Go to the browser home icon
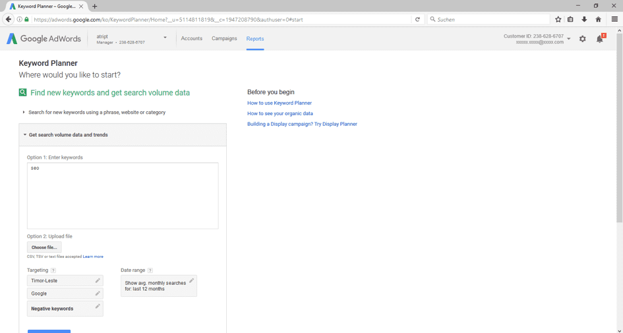This screenshot has height=333, width=623. pyautogui.click(x=599, y=20)
